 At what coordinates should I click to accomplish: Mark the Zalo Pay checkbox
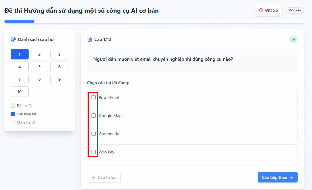point(94,152)
